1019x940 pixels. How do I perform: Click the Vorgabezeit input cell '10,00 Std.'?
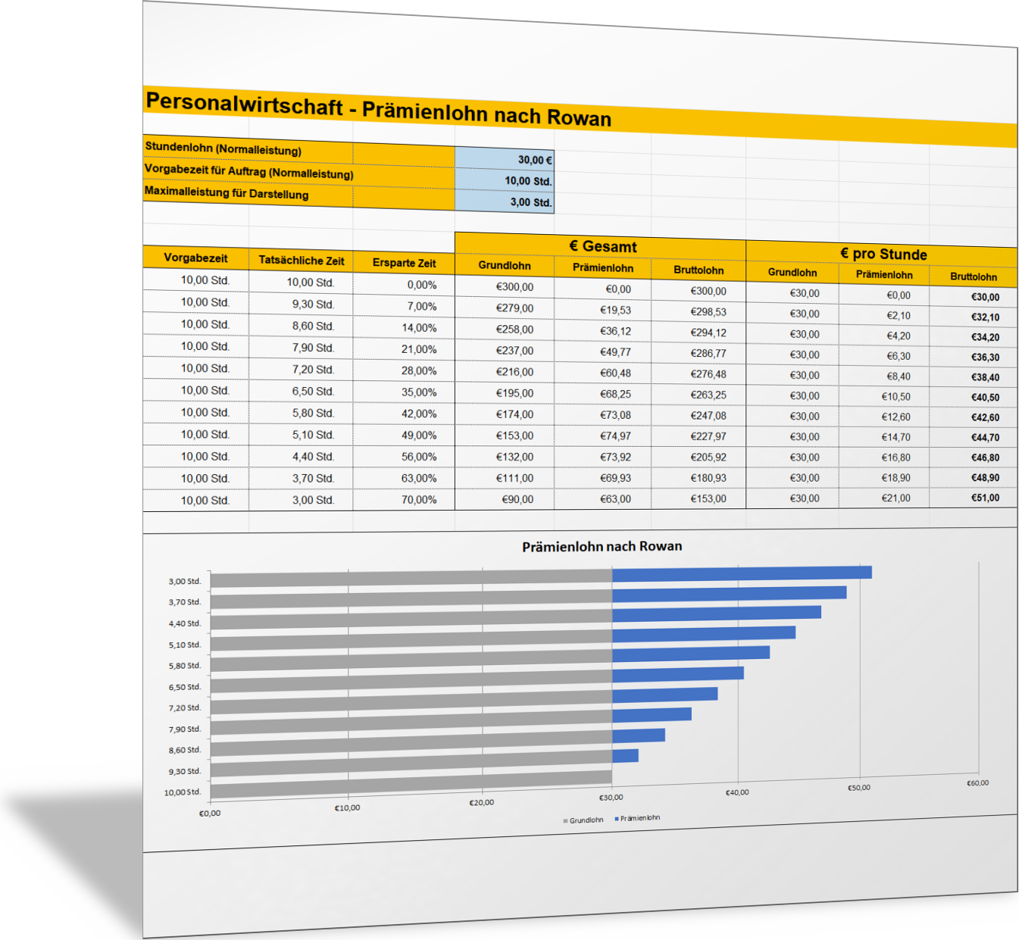(505, 180)
